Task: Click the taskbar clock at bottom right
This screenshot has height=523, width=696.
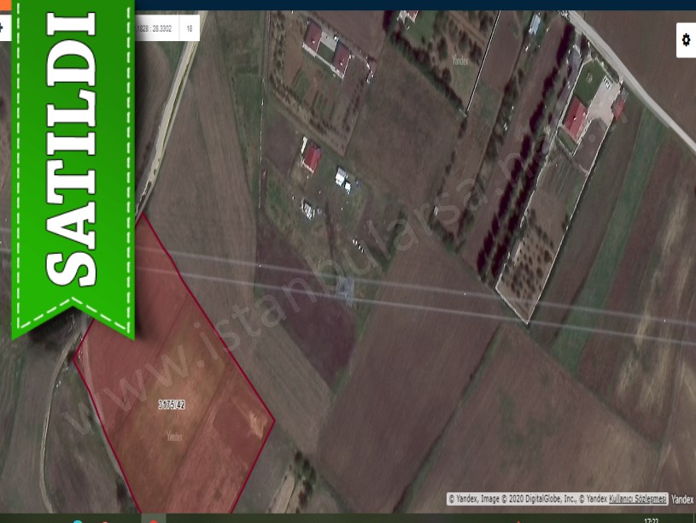Action: click(652, 519)
